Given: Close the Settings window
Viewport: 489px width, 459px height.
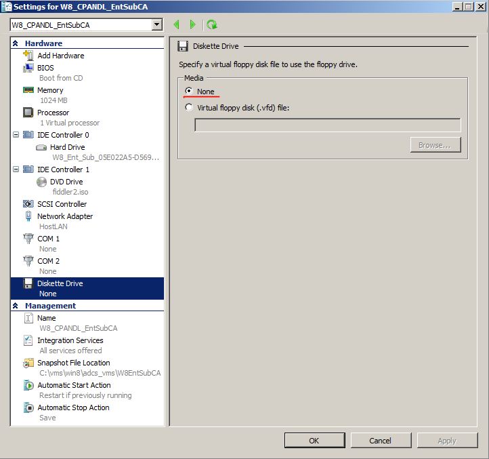Looking at the screenshot, I should tap(481, 7).
